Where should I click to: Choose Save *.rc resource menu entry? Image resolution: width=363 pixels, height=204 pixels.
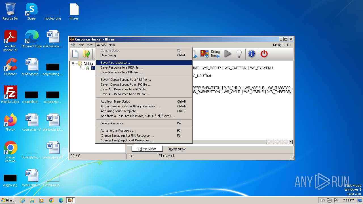144,63
